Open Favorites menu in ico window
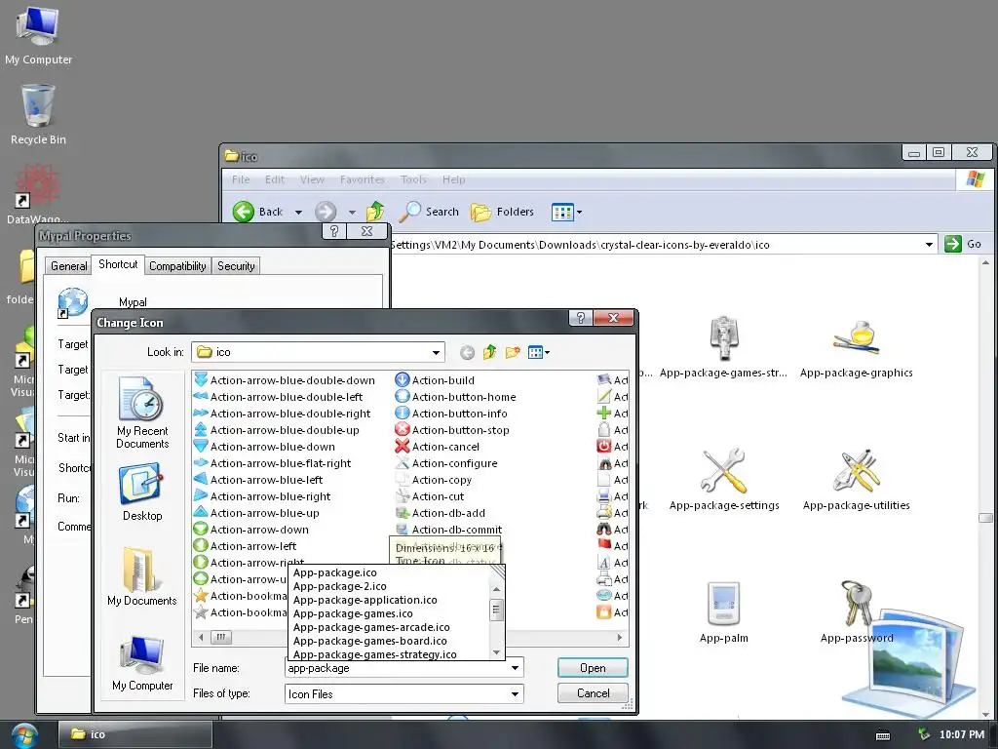 point(363,179)
